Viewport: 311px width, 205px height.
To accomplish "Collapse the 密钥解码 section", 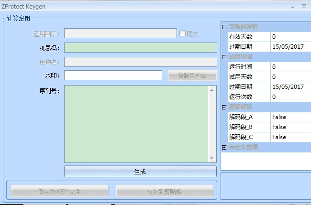I will 224,107.
